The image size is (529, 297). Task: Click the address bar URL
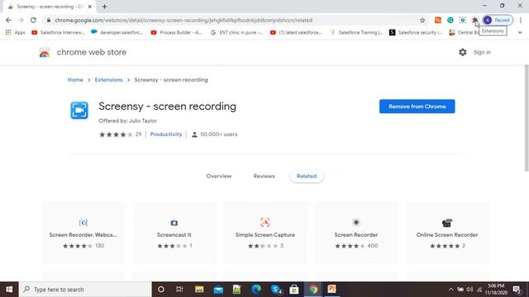183,20
